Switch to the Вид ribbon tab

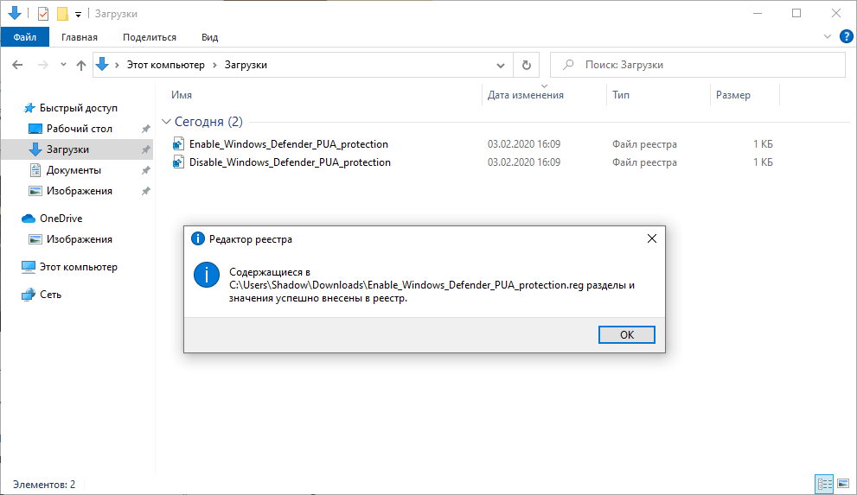209,37
